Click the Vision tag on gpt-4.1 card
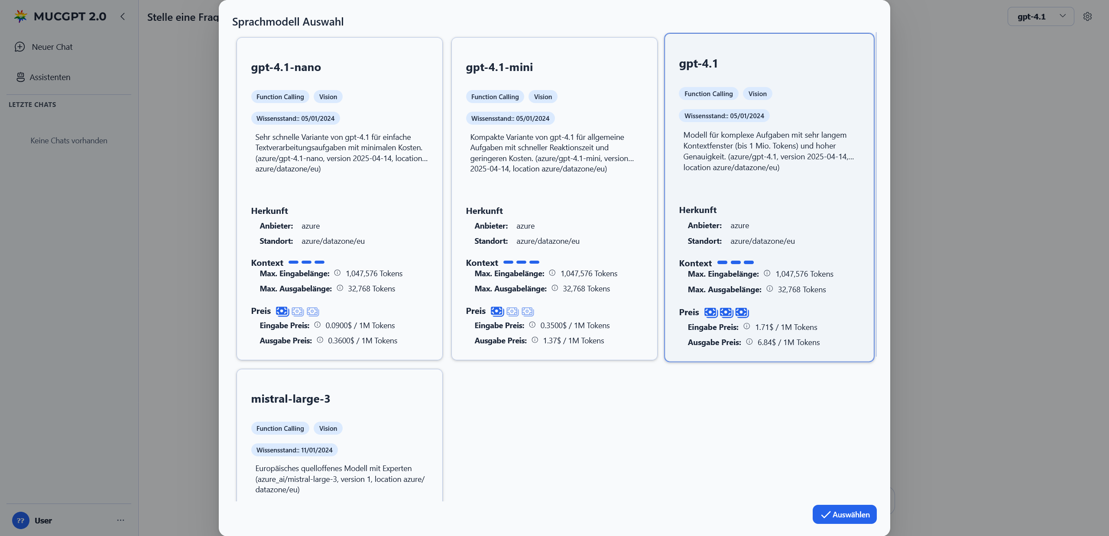The height and width of the screenshot is (536, 1109). click(x=757, y=94)
